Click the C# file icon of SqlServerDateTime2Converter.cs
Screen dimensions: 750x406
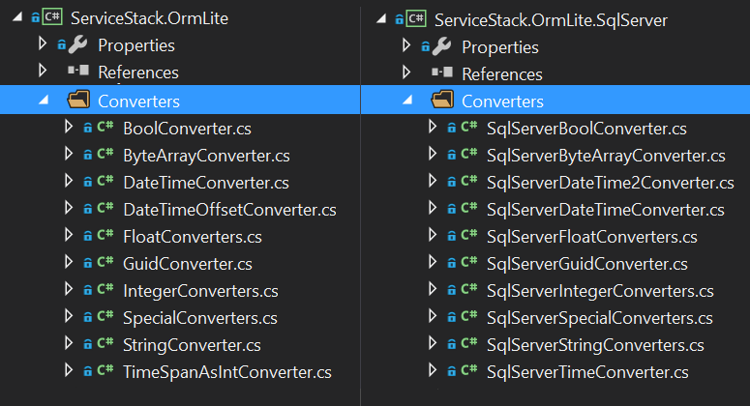[x=469, y=181]
